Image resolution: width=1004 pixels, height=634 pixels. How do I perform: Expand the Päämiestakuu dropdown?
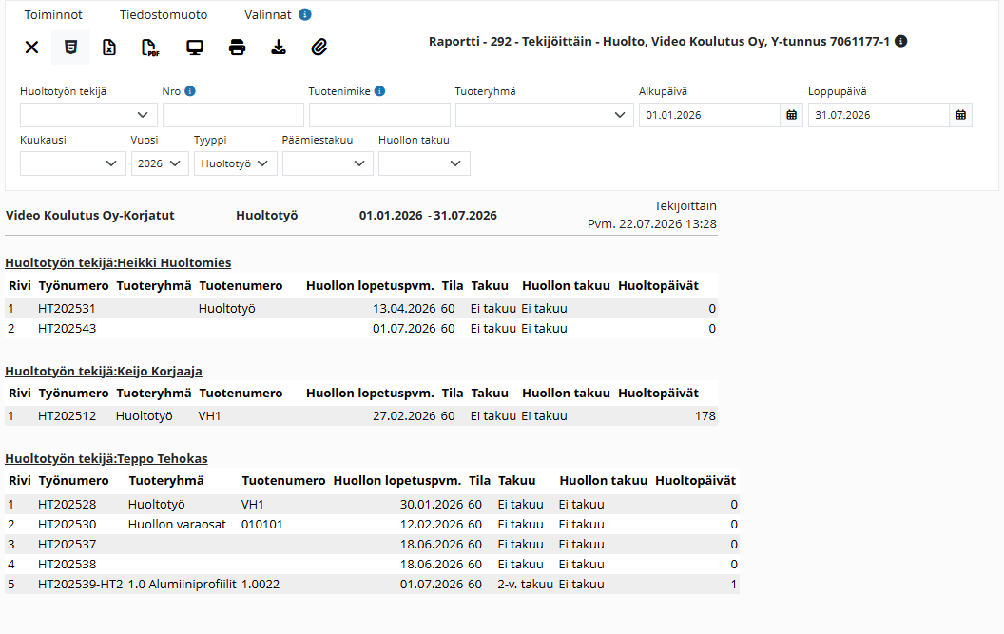(327, 163)
